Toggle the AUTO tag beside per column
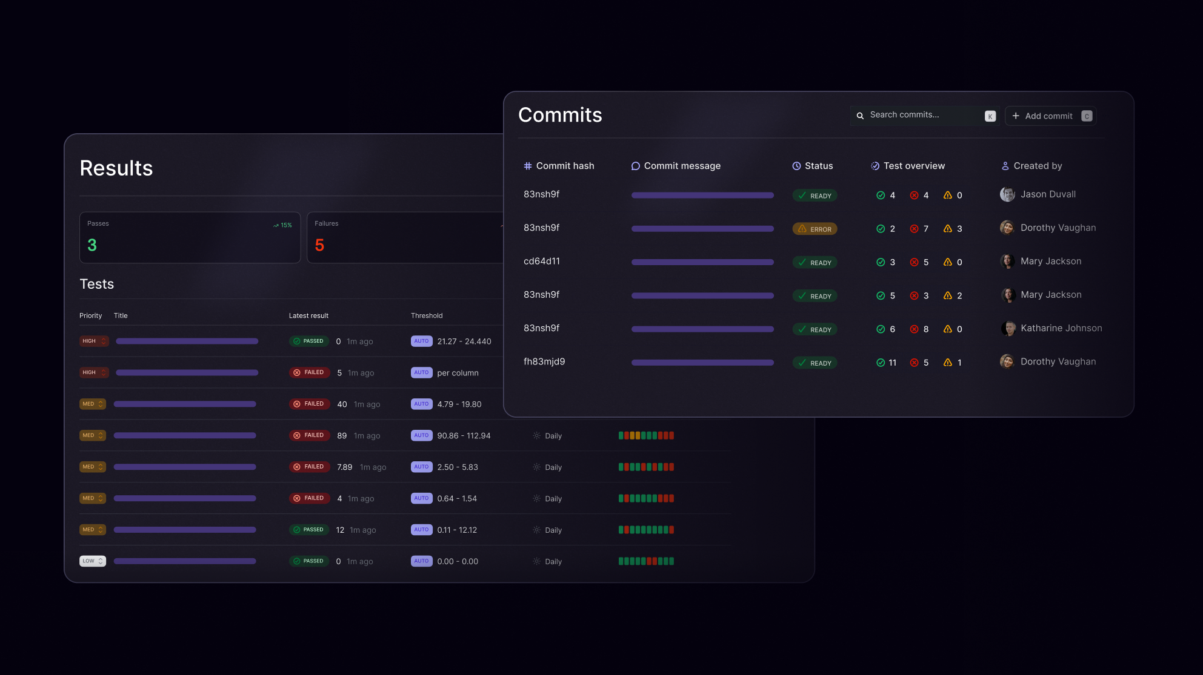Image resolution: width=1203 pixels, height=675 pixels. click(421, 372)
